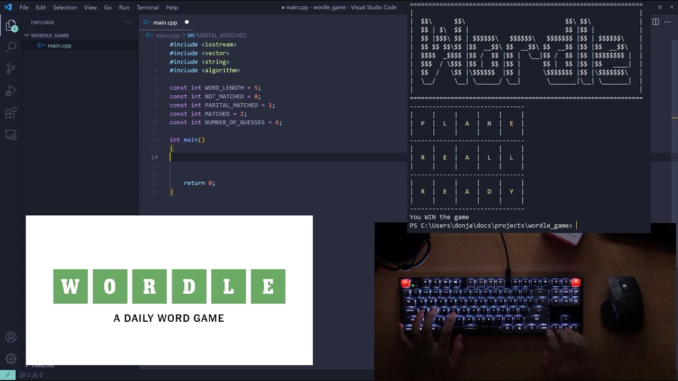Click the VS Code logo in title bar
This screenshot has width=678, height=381.
pyautogui.click(x=7, y=7)
